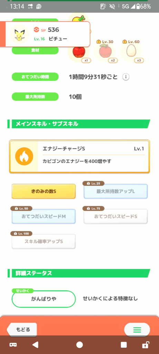Screen dimensions: 159x354
Task: Tap the Android home circle button
Action: [79, 345]
